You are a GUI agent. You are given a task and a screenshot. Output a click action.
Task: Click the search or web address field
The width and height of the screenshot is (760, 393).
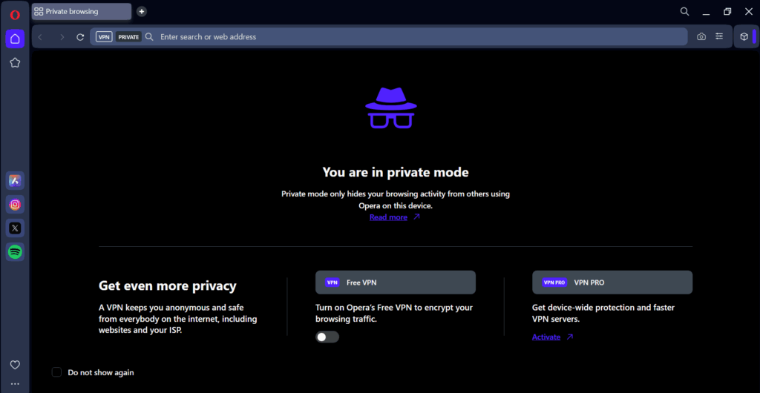pyautogui.click(x=416, y=37)
